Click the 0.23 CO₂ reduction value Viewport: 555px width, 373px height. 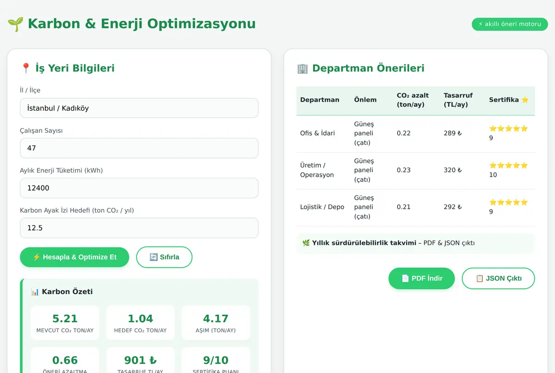[404, 170]
